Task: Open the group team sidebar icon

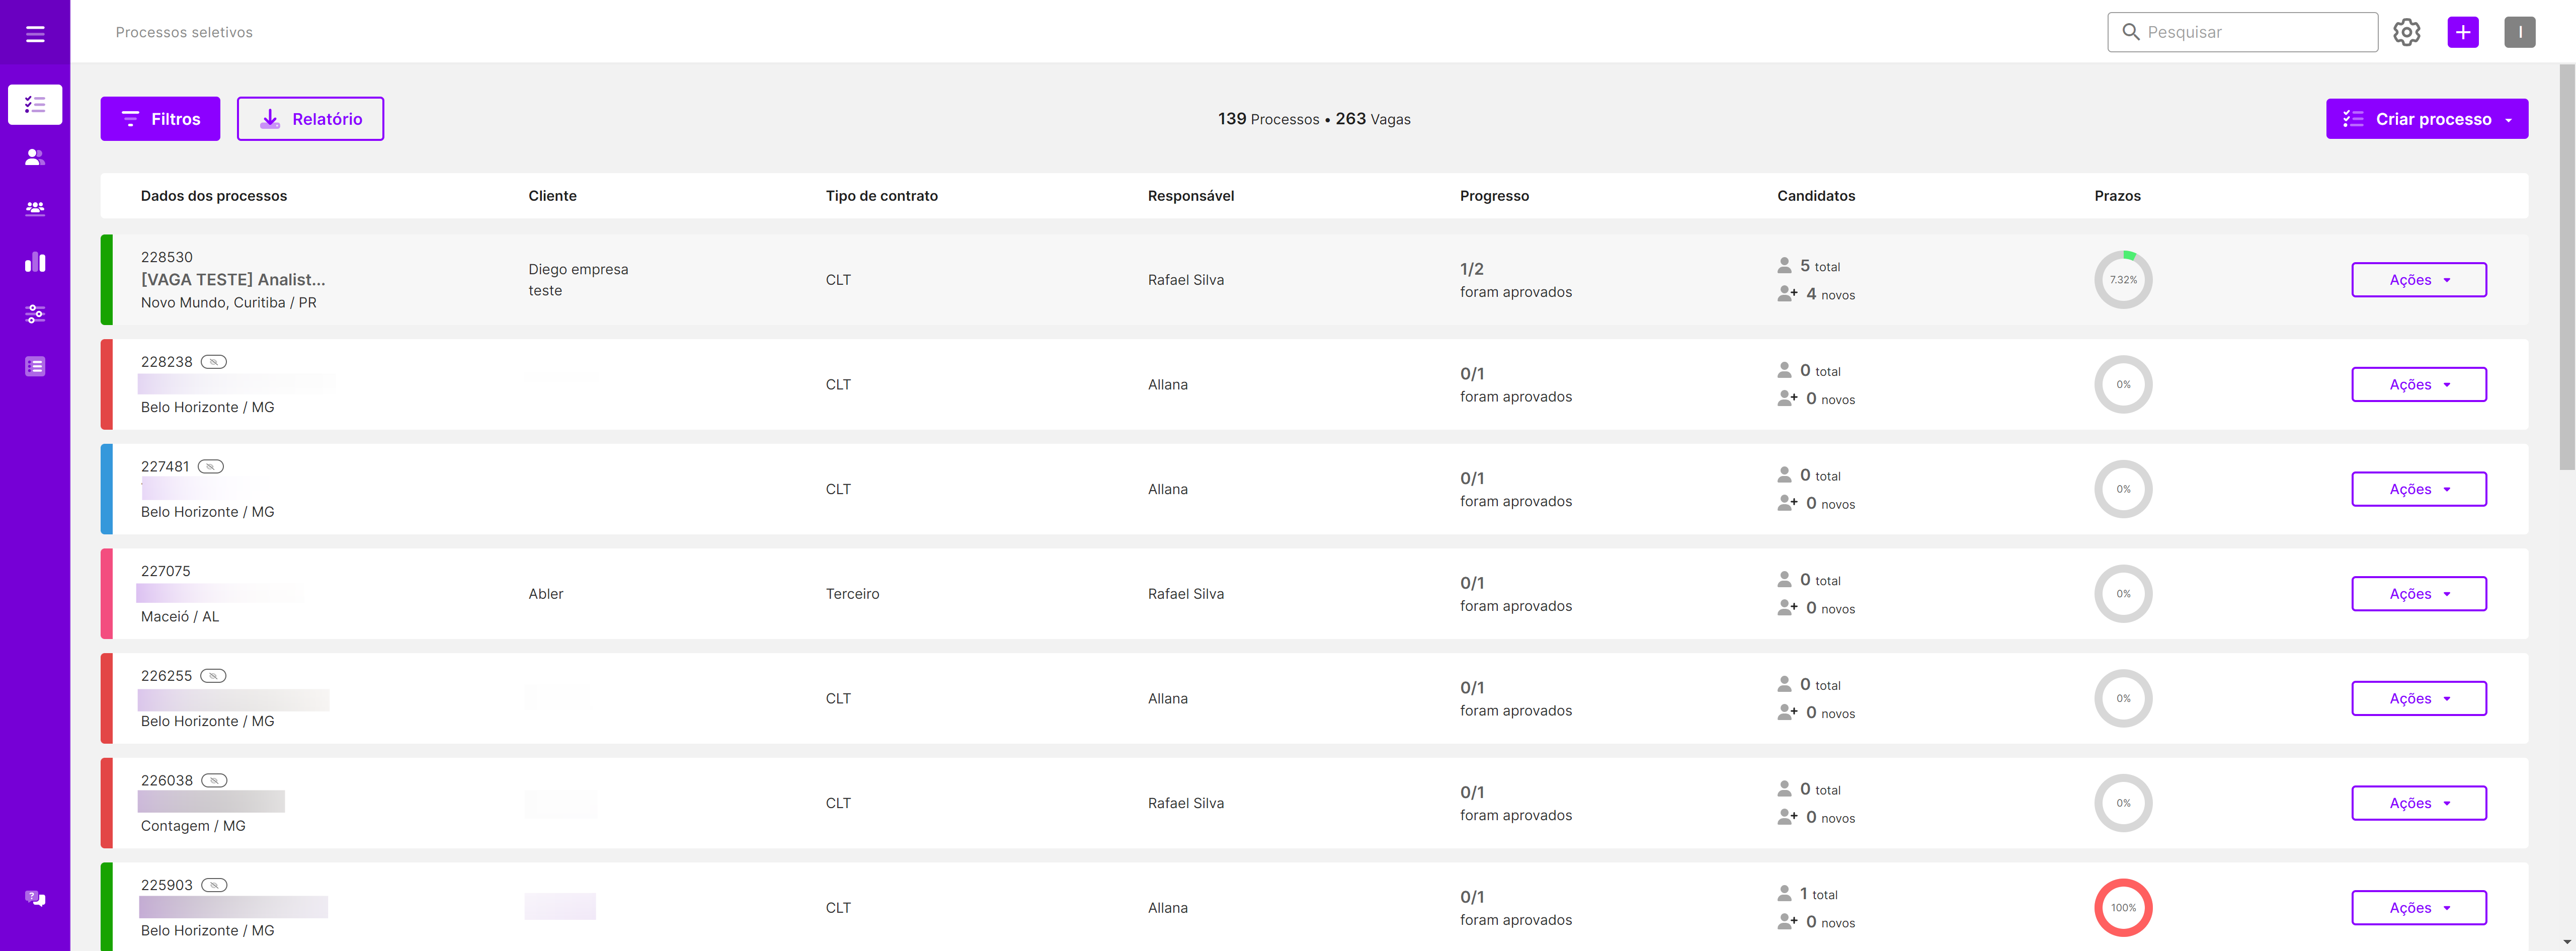Action: [35, 209]
